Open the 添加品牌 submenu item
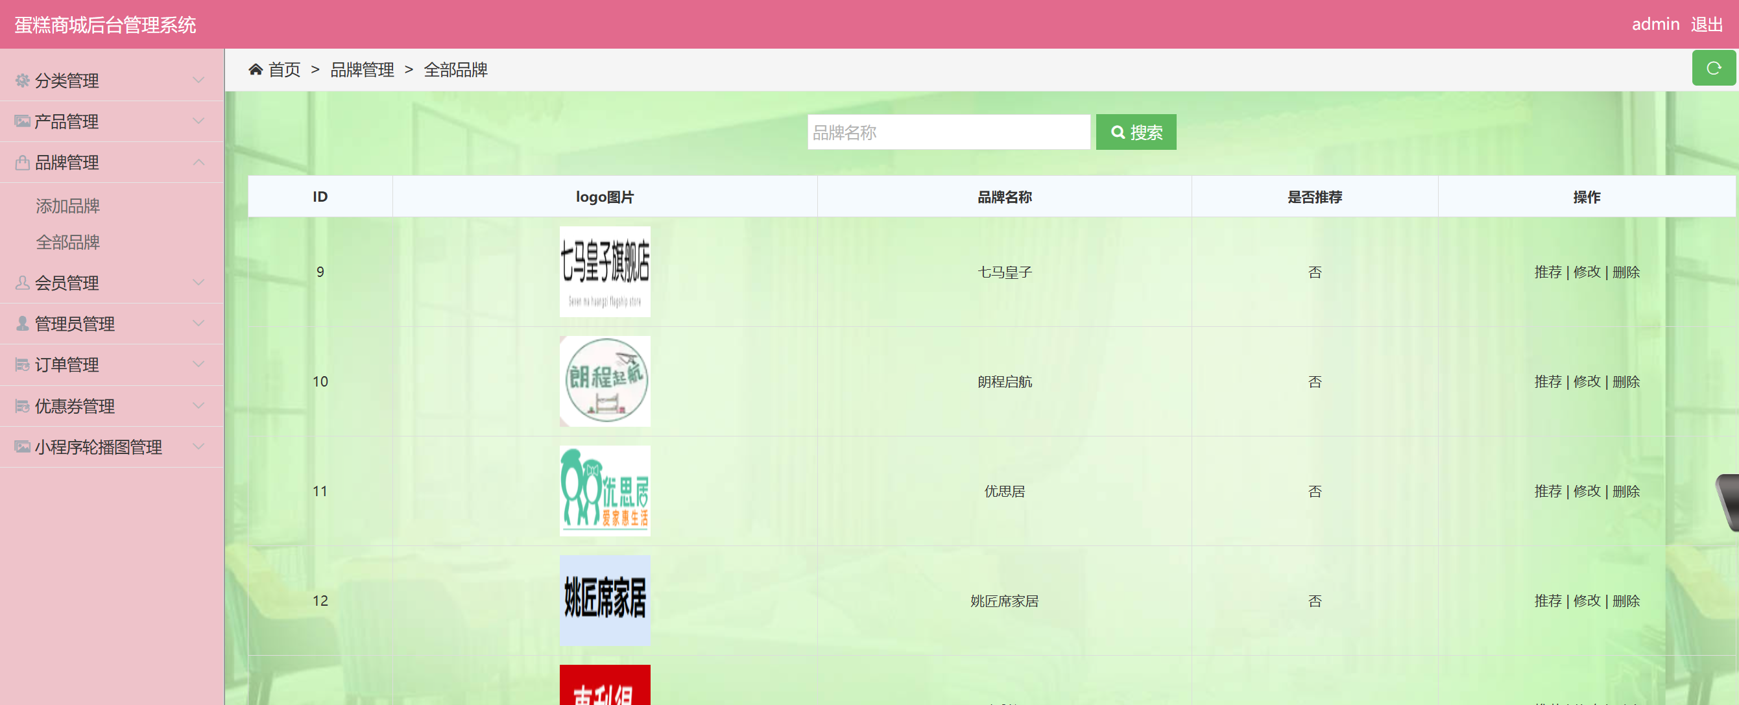Image resolution: width=1739 pixels, height=705 pixels. point(68,206)
